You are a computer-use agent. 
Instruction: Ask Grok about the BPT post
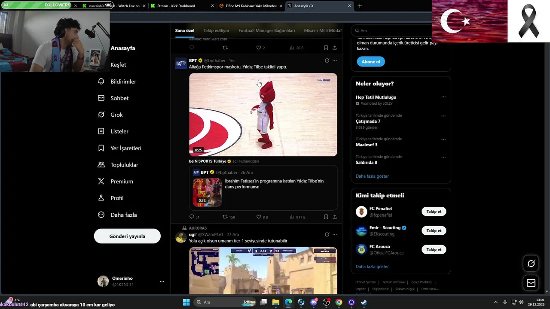tap(327, 61)
